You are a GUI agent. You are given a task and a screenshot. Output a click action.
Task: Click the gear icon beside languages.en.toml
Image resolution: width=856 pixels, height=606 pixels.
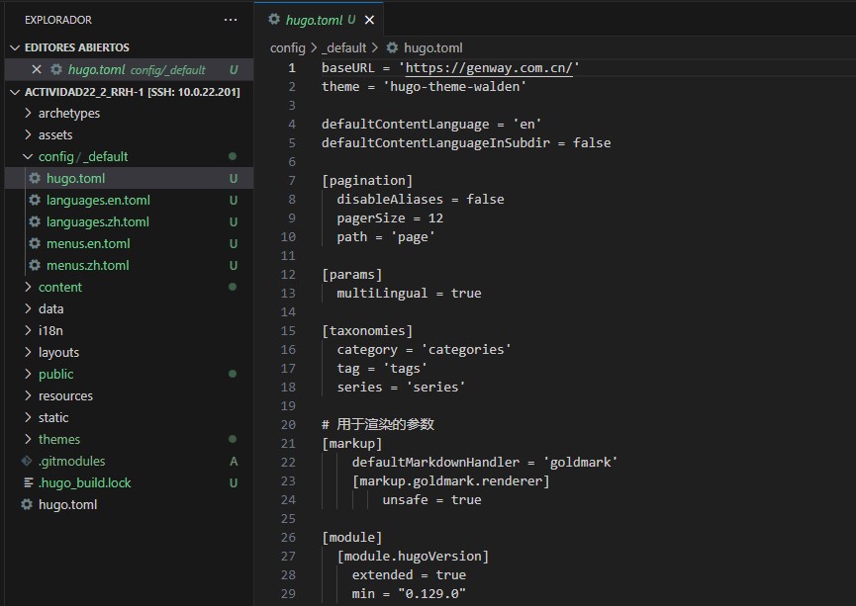(36, 200)
